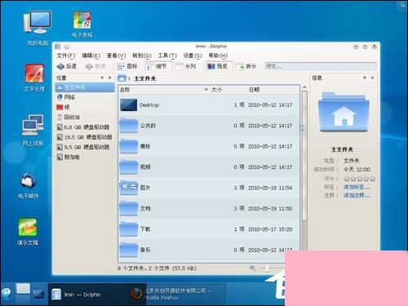Select 主文件夹 in the places panel

[85, 87]
